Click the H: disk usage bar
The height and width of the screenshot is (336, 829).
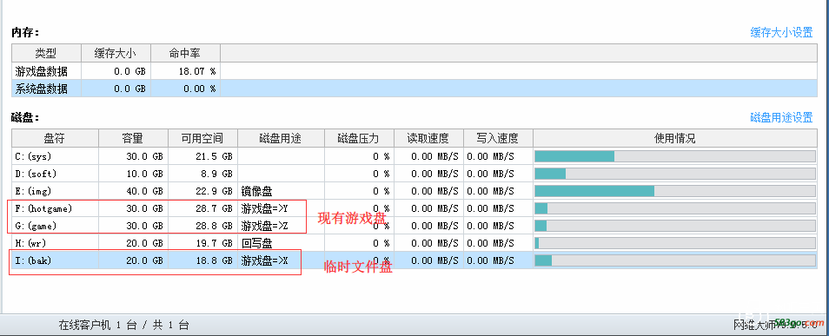pos(675,243)
